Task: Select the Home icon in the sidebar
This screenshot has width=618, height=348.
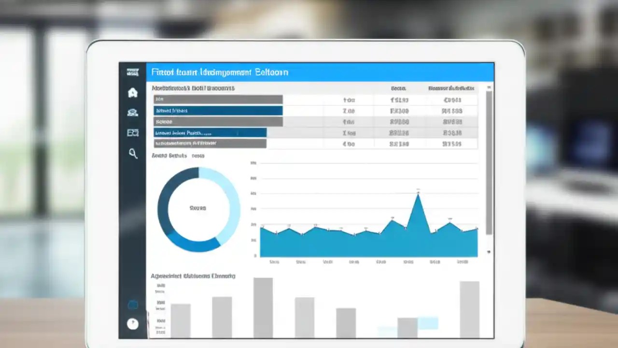Action: point(133,92)
